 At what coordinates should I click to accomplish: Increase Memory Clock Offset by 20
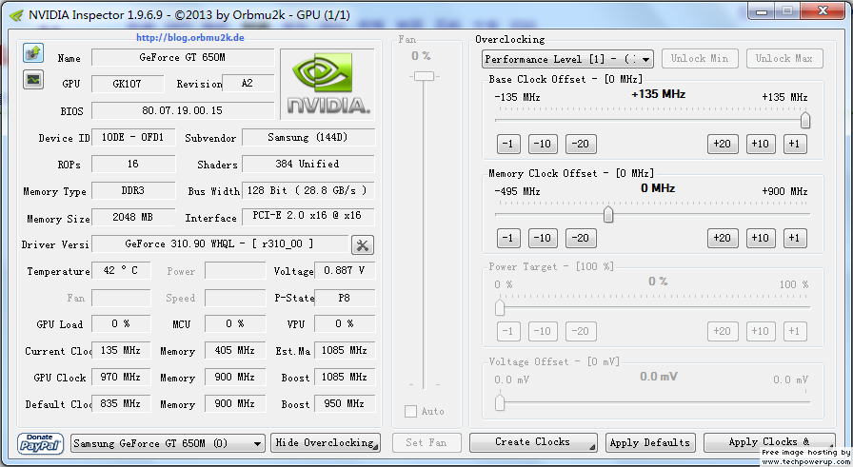tap(722, 238)
